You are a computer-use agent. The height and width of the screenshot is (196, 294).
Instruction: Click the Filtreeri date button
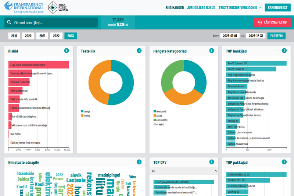click(x=276, y=36)
